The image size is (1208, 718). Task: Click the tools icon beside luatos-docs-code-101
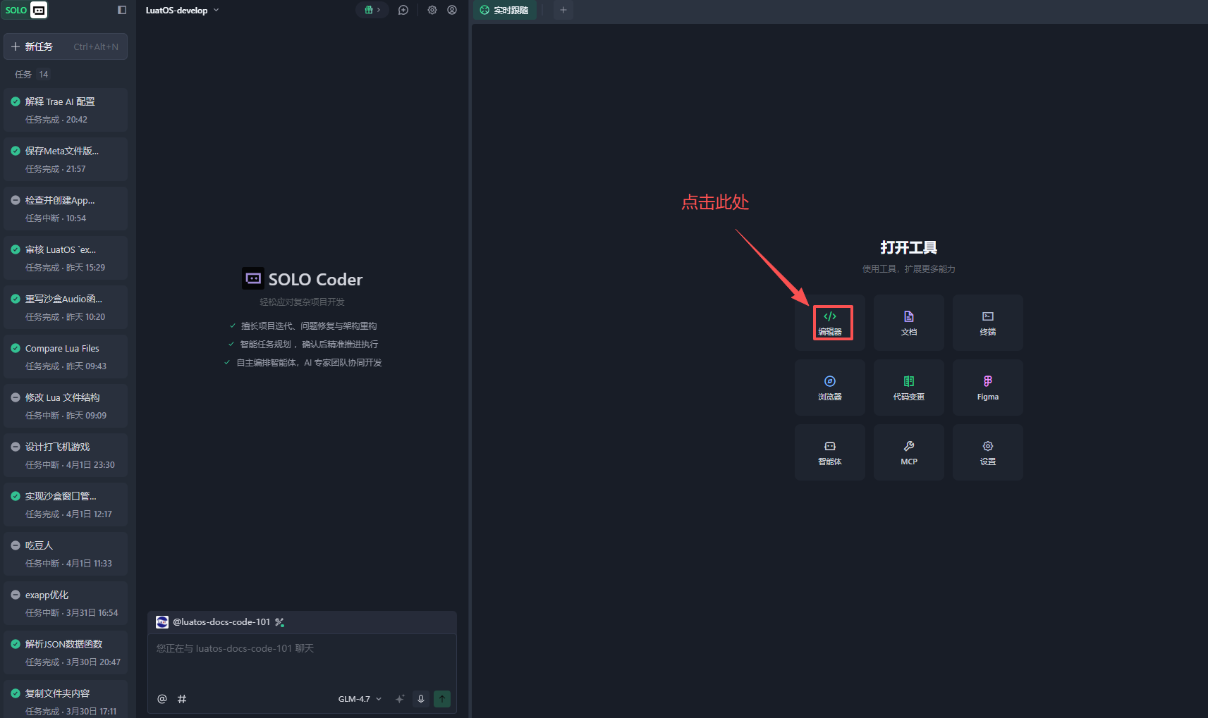point(279,622)
